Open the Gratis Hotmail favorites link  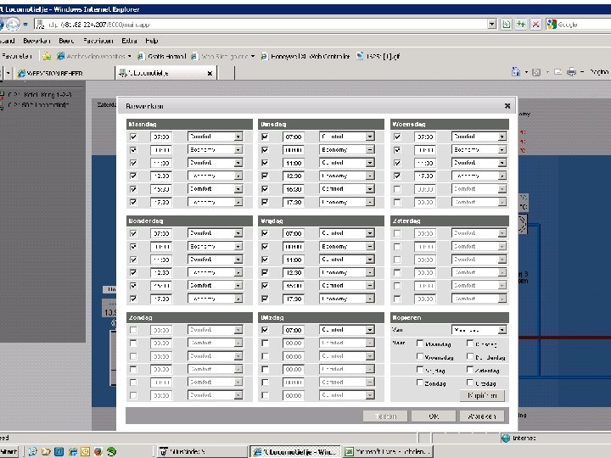click(x=162, y=57)
